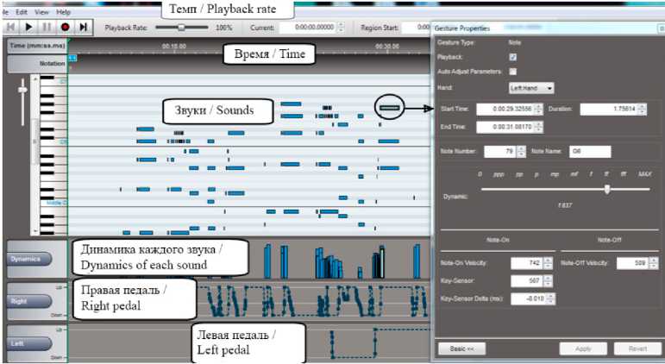Click the End Time stepper arrows

coord(538,127)
